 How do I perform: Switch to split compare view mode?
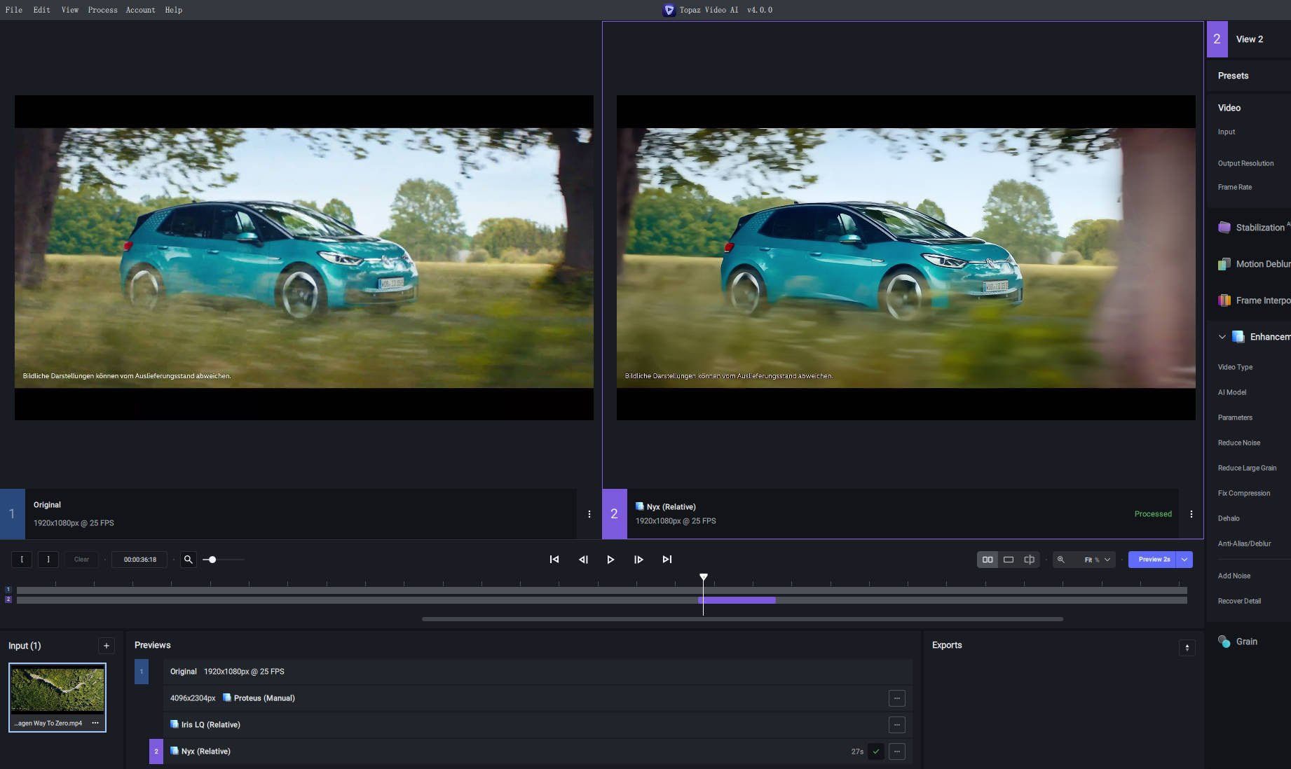click(x=1029, y=560)
